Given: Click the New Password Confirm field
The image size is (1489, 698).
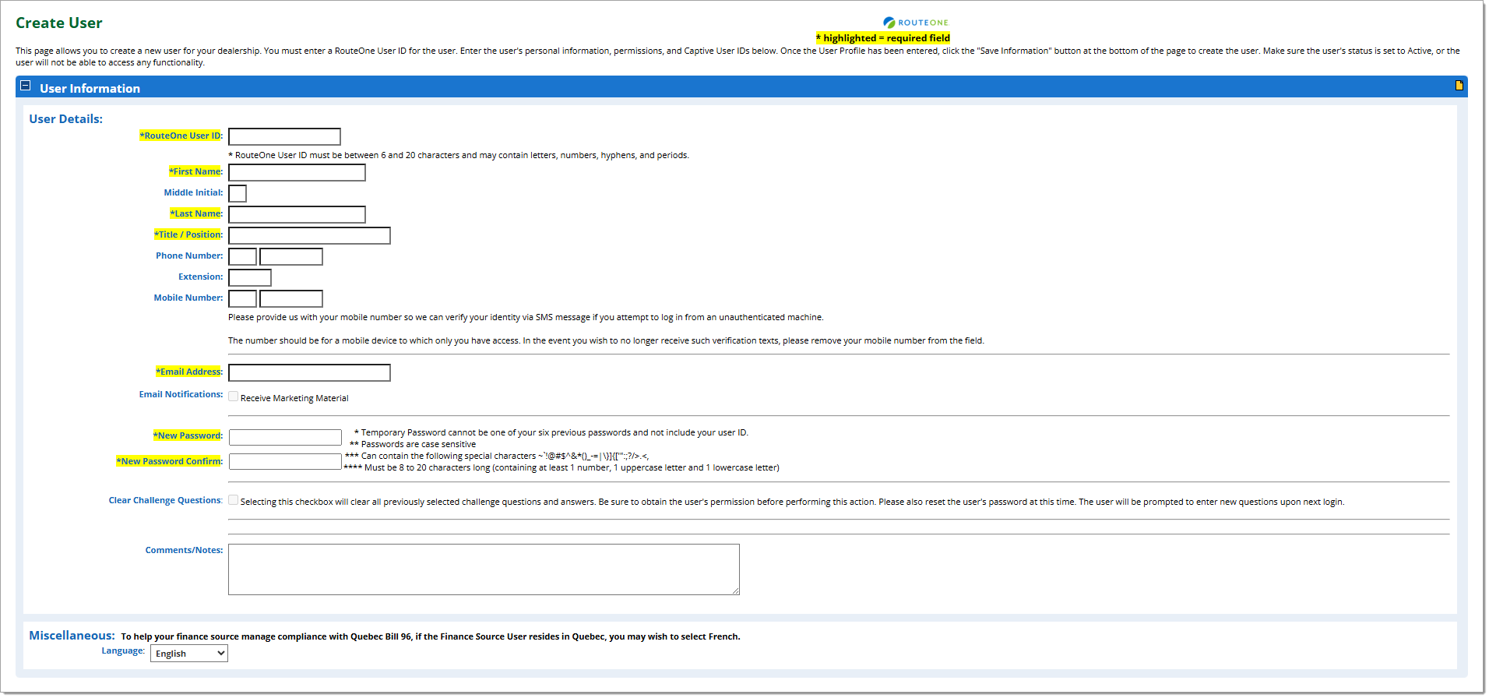Looking at the screenshot, I should pyautogui.click(x=285, y=461).
